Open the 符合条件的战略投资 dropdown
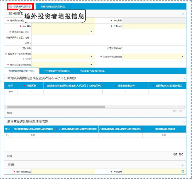 (x=182, y=57)
